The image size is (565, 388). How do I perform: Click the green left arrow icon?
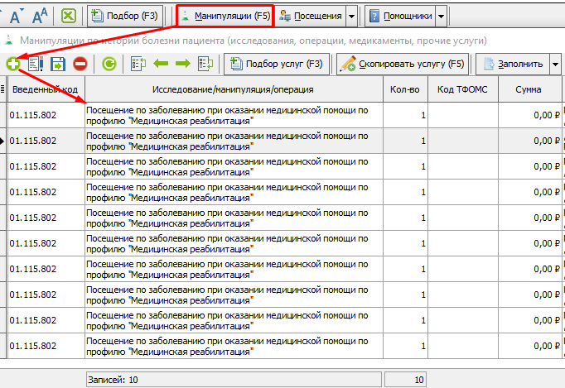click(x=161, y=63)
